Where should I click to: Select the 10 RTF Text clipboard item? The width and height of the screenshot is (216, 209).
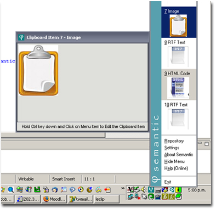coord(179,116)
